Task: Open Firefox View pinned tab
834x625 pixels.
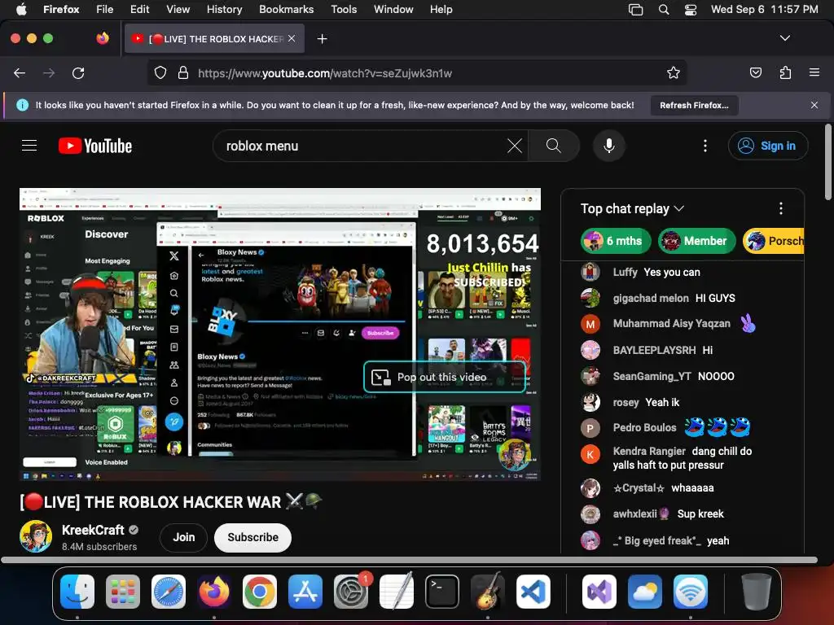Action: point(103,38)
